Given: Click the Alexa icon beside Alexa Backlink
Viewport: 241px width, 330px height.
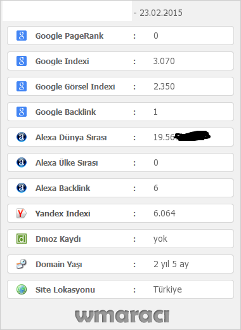Looking at the screenshot, I should coord(22,188).
